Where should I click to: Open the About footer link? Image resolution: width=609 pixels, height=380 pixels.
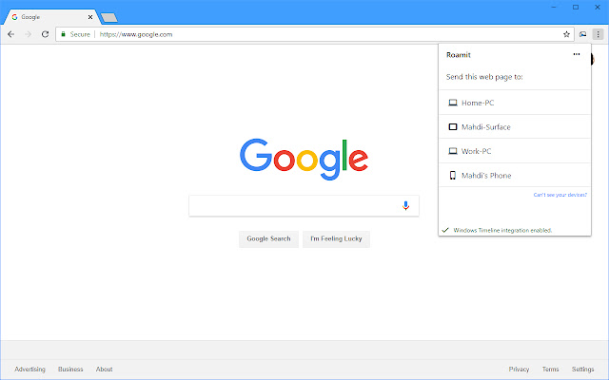tap(104, 370)
